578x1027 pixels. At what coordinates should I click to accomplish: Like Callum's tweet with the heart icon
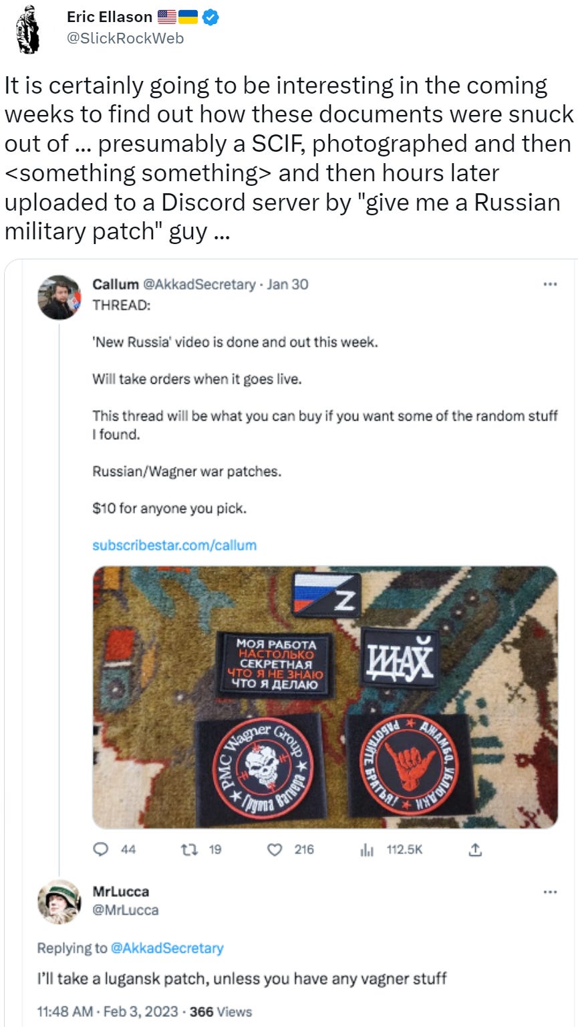click(x=275, y=849)
